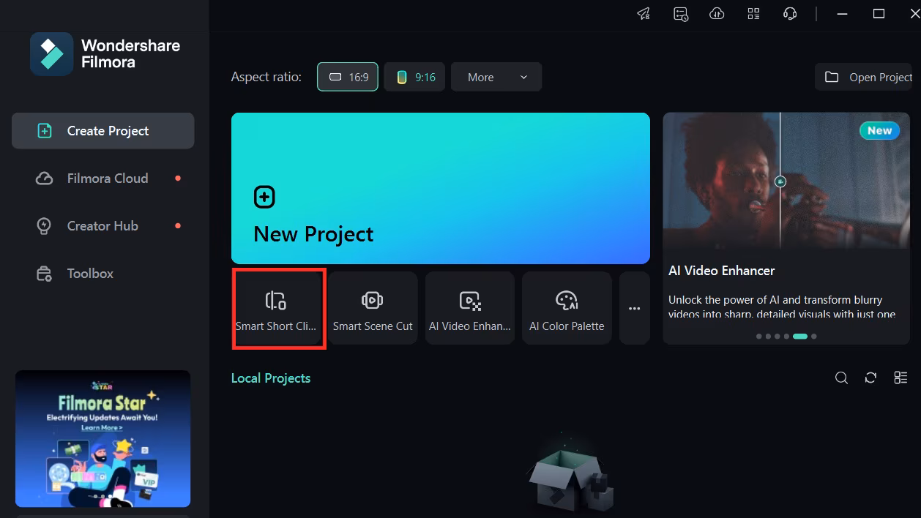Follow the Learn More link on Filmora Star banner
The width and height of the screenshot is (921, 518).
102,427
